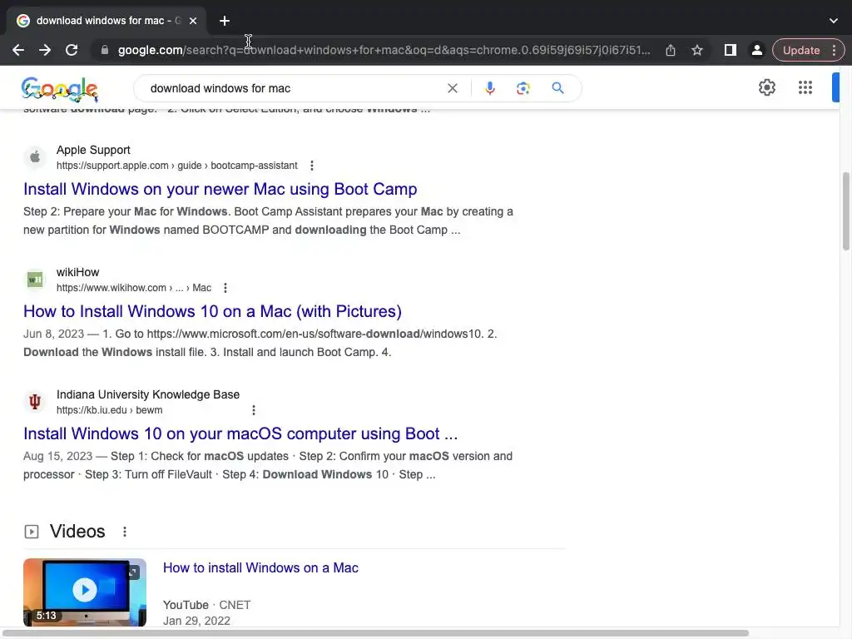
Task: Go to Google home via logo
Action: [60, 89]
